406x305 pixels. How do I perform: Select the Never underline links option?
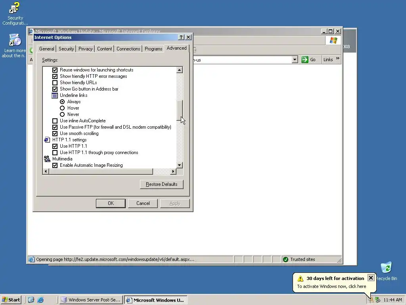tap(62, 114)
